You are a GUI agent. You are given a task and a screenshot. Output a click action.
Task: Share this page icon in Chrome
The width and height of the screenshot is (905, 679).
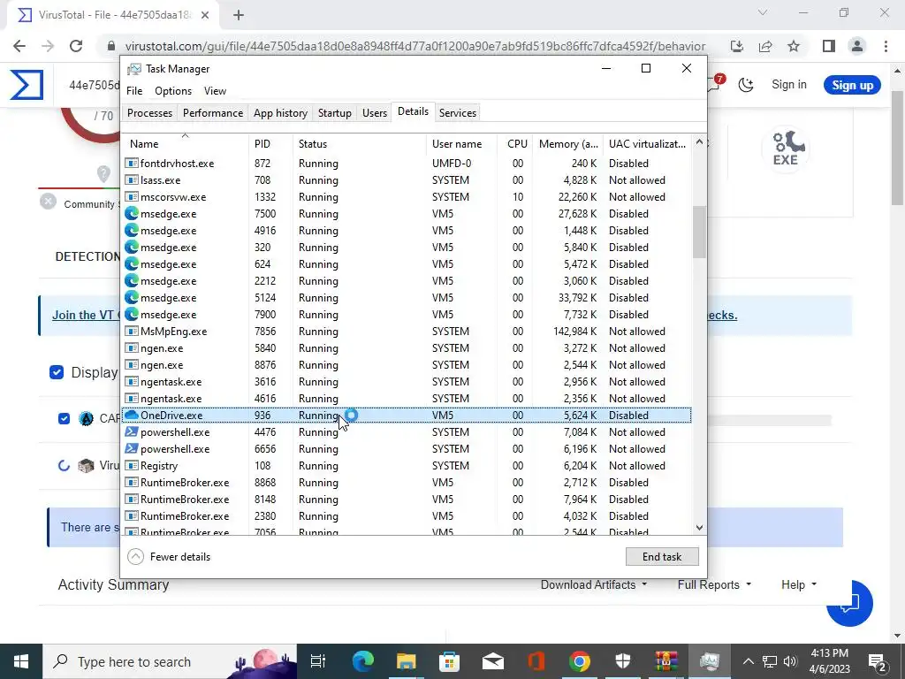(765, 46)
